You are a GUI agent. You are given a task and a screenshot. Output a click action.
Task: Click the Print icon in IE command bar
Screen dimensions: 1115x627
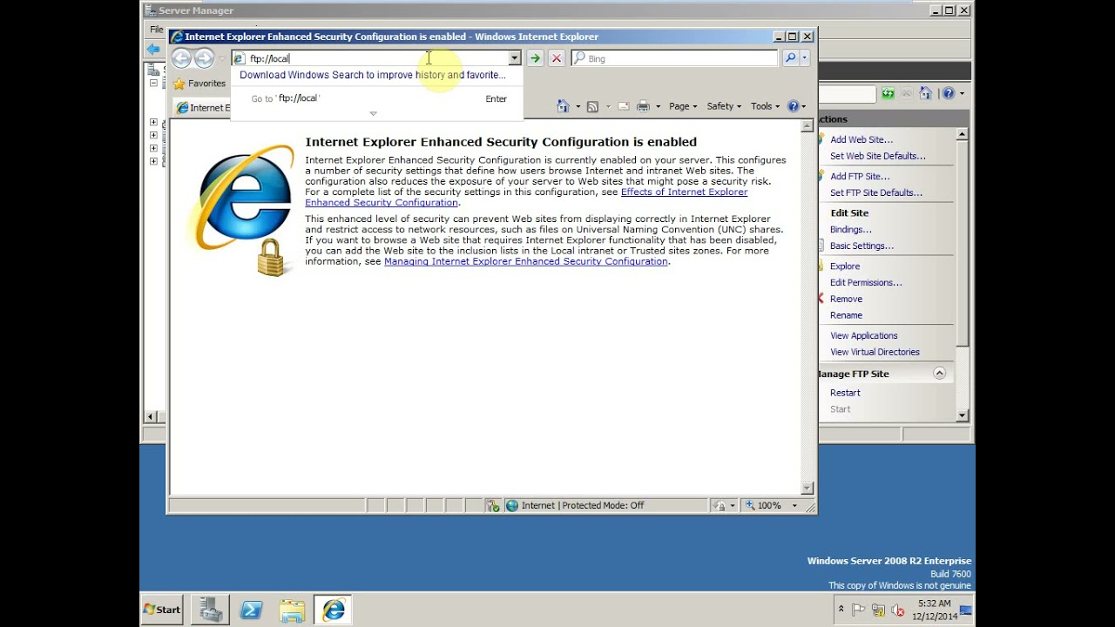click(x=643, y=106)
